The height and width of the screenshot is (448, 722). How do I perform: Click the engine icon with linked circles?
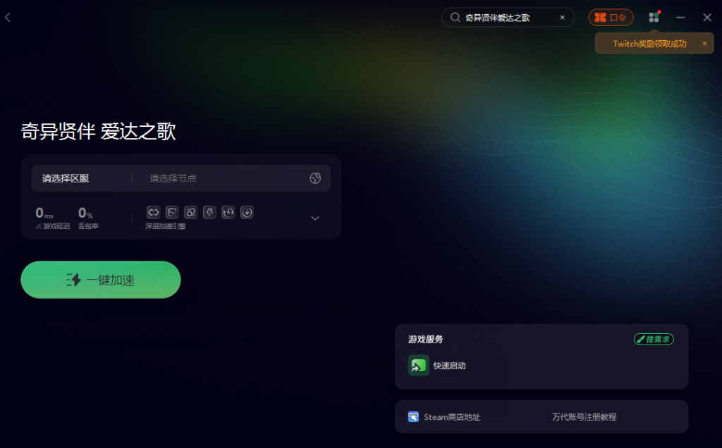pyautogui.click(x=190, y=212)
